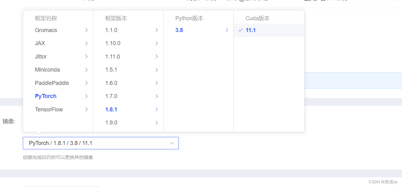Expand the version 1.10.0 chevron arrow
This screenshot has width=402, height=187.
[x=157, y=43]
